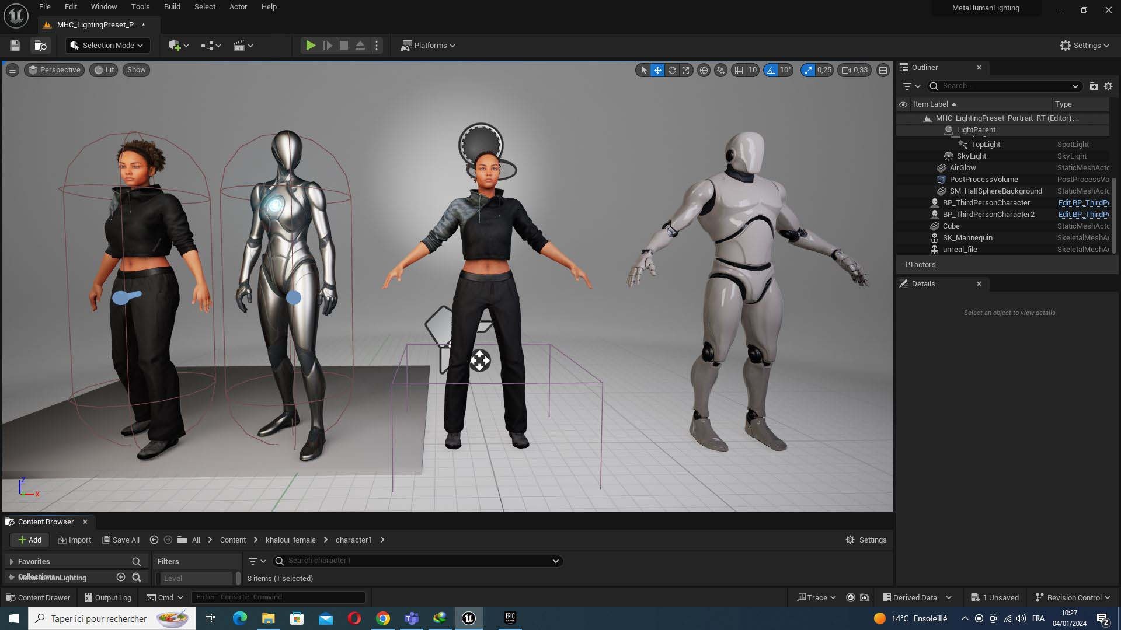
Task: Click Edit BP_ThirdPe link for BP_ThirdPersonCharacter2
Action: tap(1084, 215)
